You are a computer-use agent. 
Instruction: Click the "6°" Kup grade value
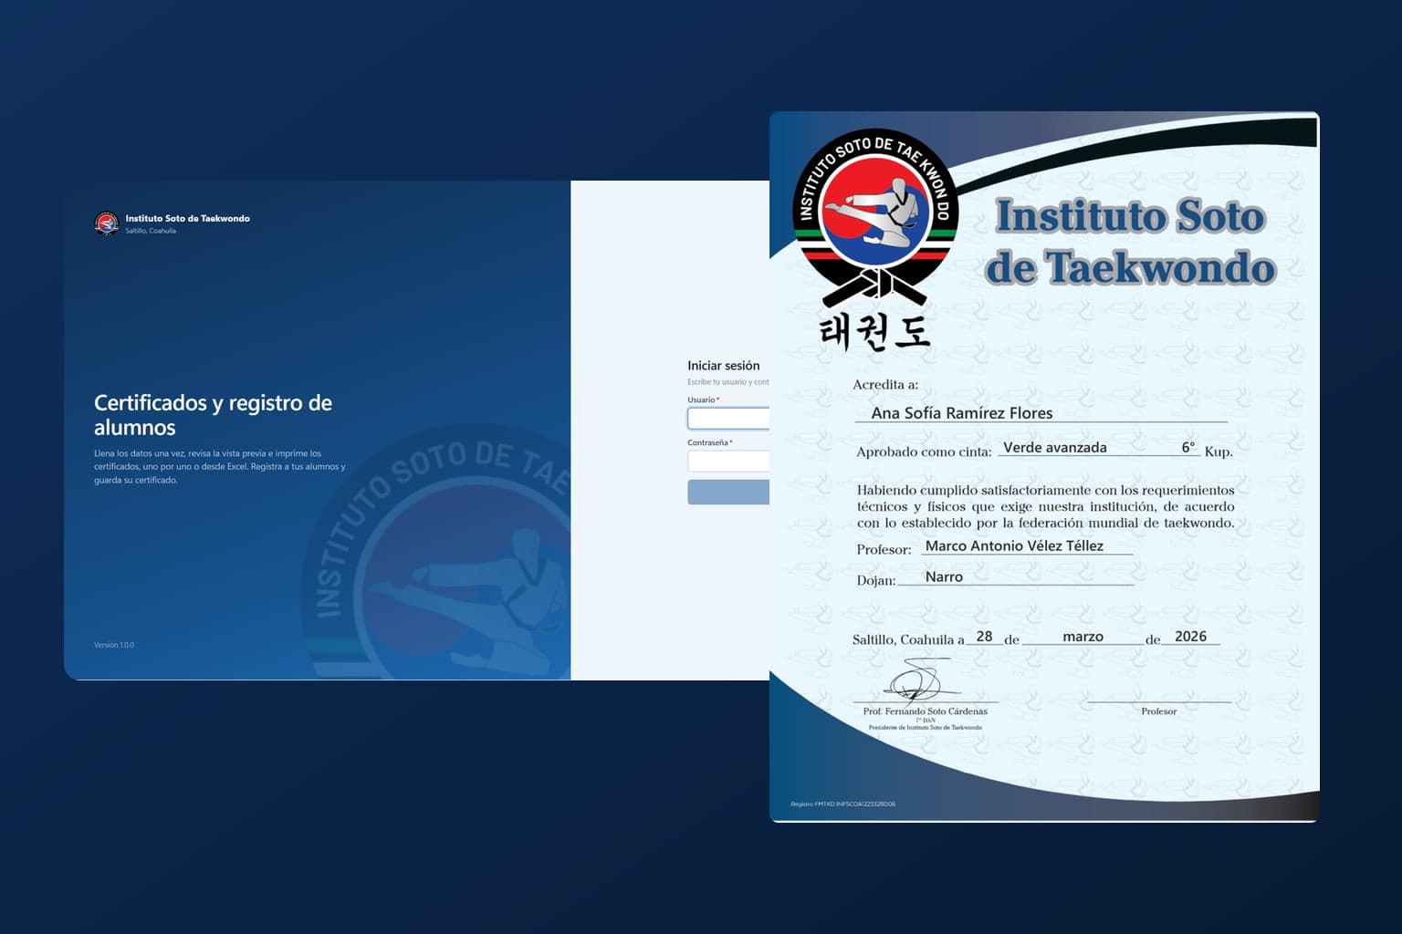(x=1188, y=447)
